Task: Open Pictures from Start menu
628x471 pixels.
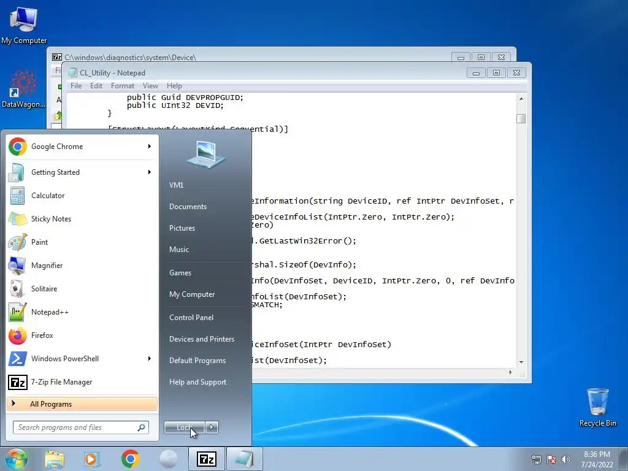Action: click(x=182, y=228)
